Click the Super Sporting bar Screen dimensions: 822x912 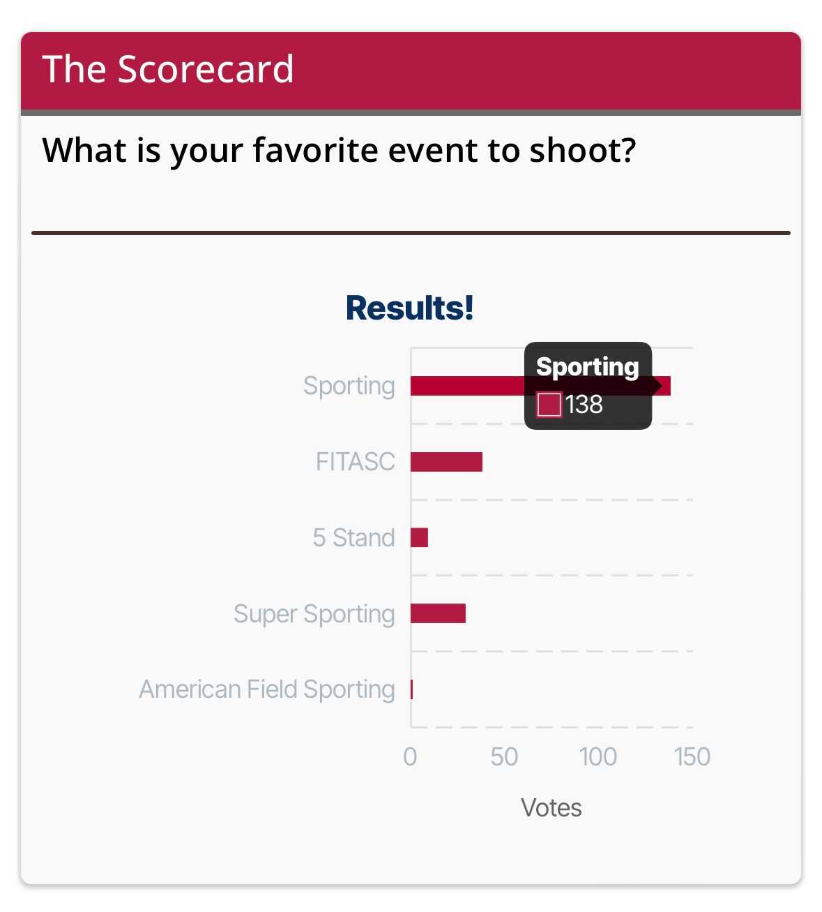[x=438, y=614]
